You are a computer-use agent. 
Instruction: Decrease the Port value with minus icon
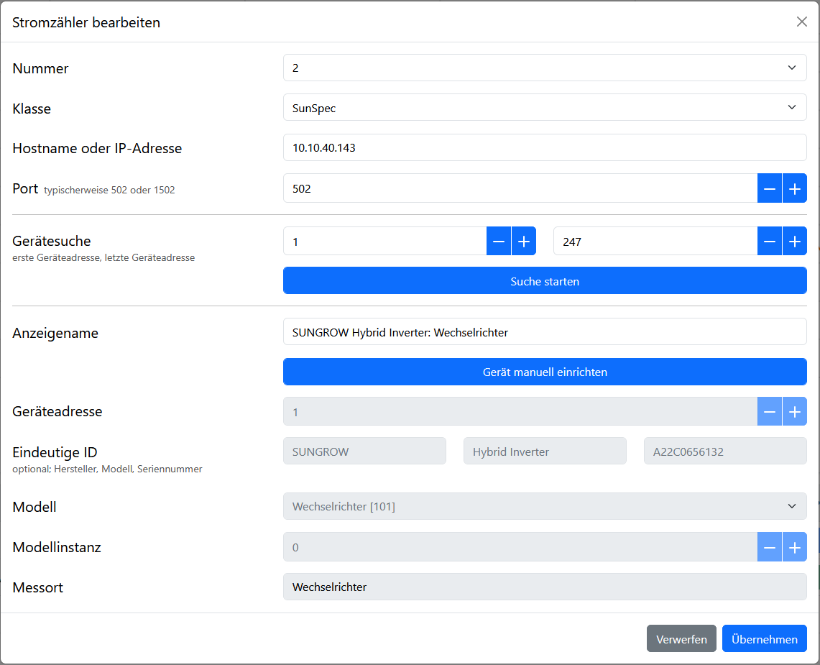coord(769,188)
